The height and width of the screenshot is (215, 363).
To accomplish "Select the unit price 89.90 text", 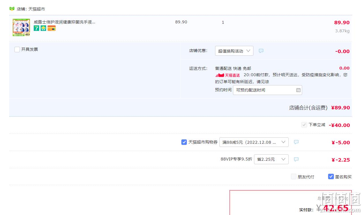I will [x=181, y=22].
